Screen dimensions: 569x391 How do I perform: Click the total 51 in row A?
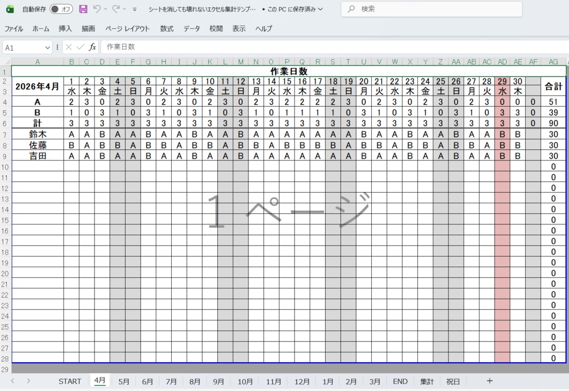[x=553, y=102]
